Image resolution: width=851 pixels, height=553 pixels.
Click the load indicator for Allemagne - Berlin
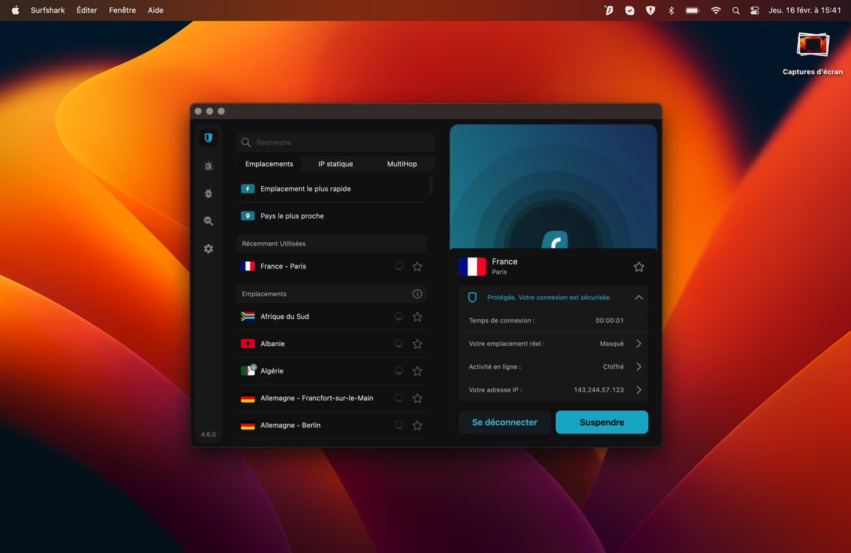point(399,425)
